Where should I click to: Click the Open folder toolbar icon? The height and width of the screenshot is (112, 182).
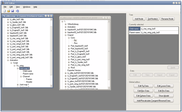pyautogui.click(x=8, y=11)
